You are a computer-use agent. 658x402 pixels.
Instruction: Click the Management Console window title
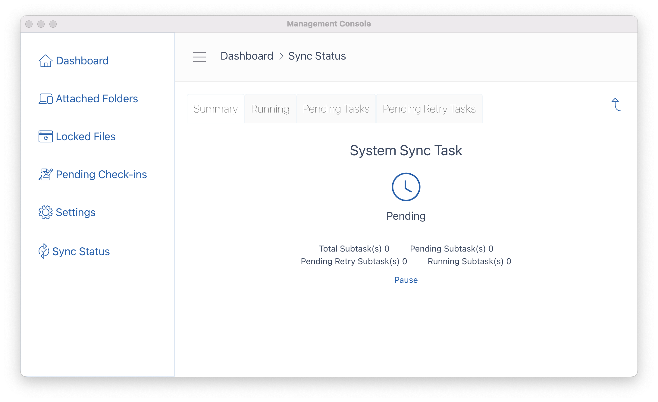[329, 24]
